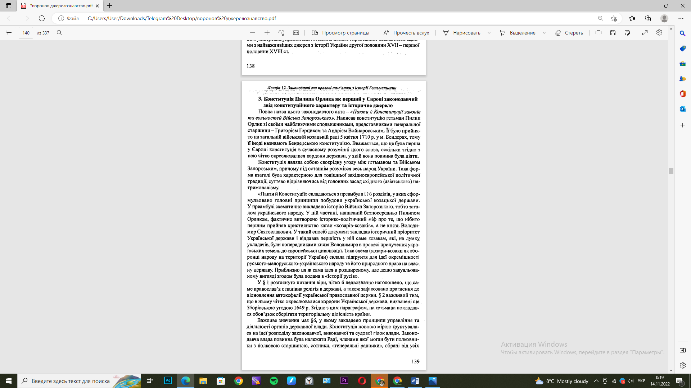Open the Tools sidebar icon

coord(682,64)
